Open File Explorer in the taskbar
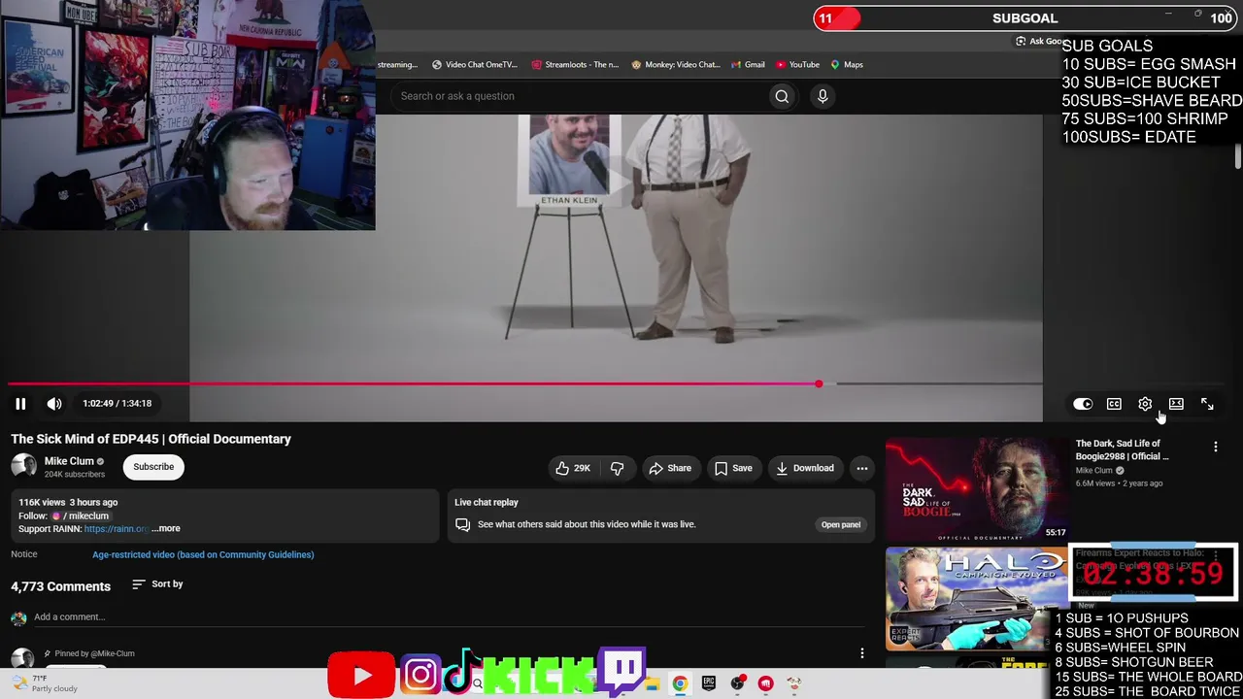Viewport: 1243px width, 699px height. (652, 683)
